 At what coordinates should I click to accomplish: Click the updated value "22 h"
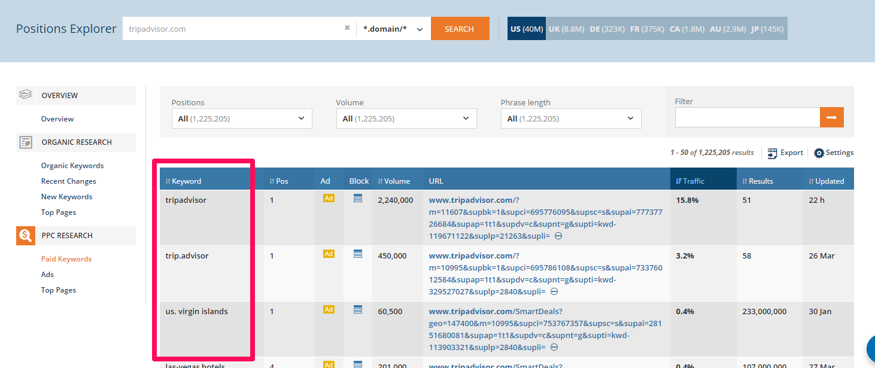(x=816, y=200)
